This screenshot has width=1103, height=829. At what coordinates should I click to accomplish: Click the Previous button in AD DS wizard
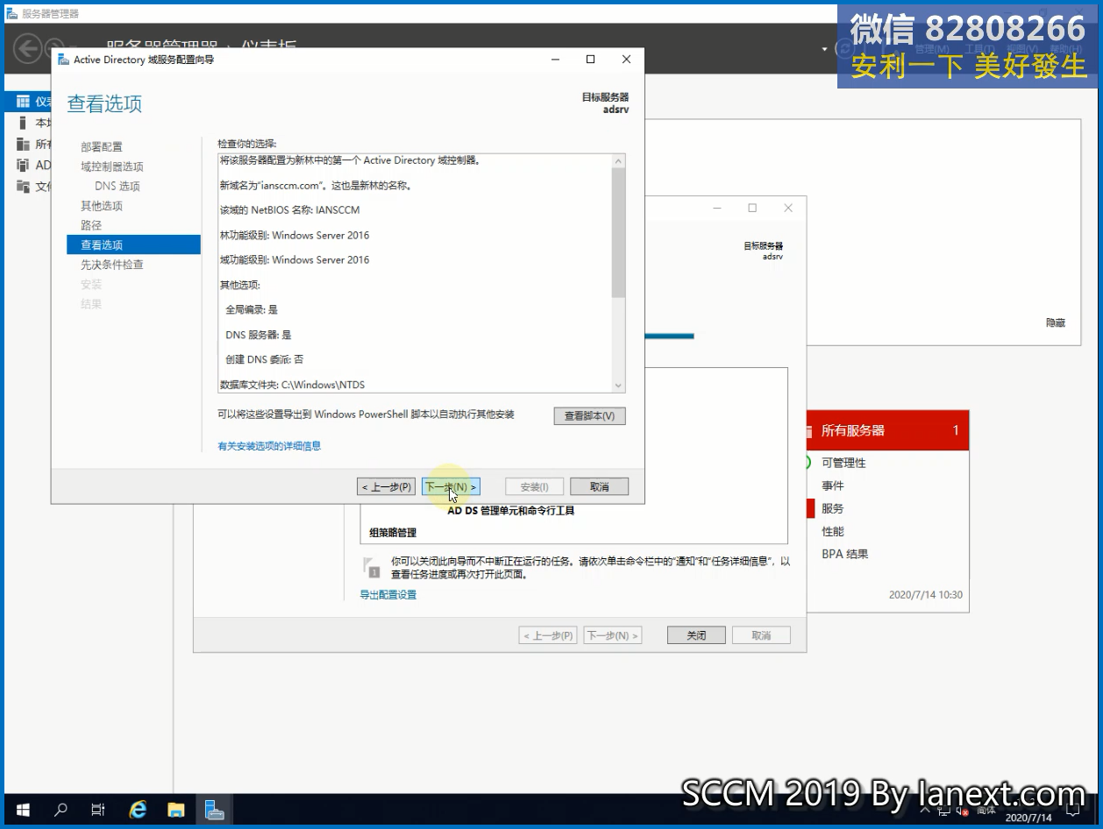coord(387,486)
